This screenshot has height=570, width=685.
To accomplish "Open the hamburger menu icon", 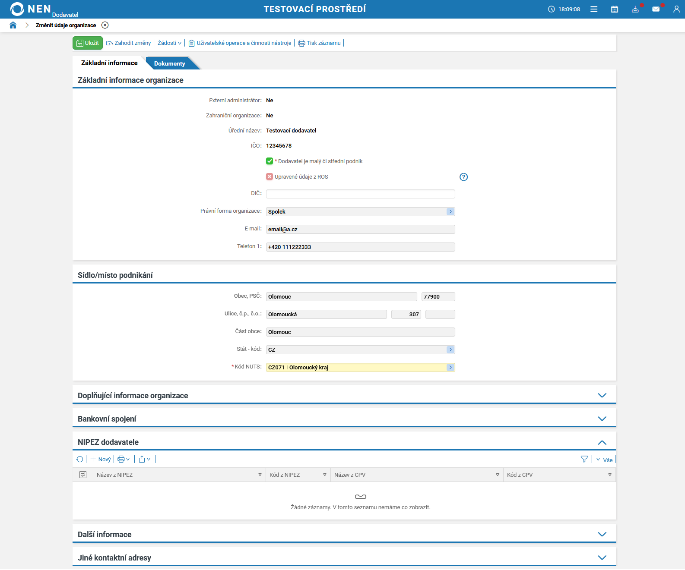I will click(594, 9).
